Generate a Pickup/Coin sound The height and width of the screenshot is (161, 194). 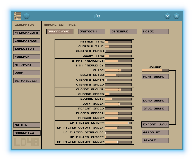(x=27, y=33)
